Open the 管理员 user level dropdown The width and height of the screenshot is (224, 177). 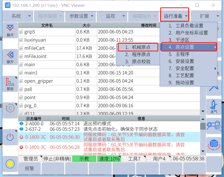click(30, 159)
